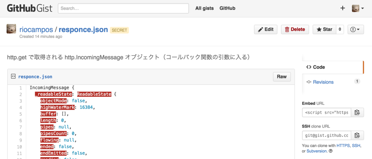Image resolution: width=372 pixels, height=159 pixels.
Task: Expand the report exclamation dropdown
Action: [x=356, y=29]
